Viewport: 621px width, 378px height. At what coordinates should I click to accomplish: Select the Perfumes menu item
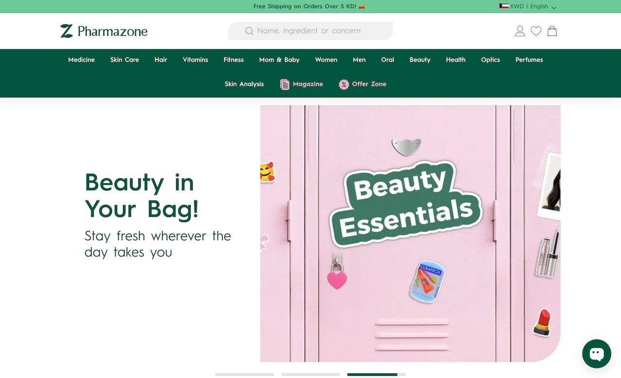tap(529, 60)
